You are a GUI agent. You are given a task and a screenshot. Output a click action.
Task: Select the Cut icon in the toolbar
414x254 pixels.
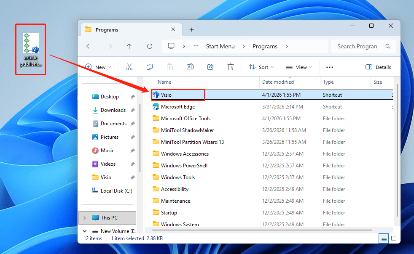[129, 67]
